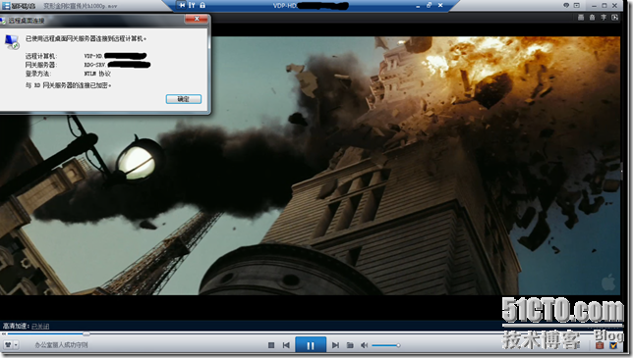Viewport: 633px width, 358px height.
Task: Close the 远程桌面连接 dialog with the red X
Action: [197, 19]
